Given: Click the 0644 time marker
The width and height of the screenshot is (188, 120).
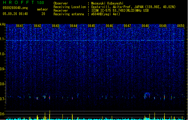Looking at the screenshot, I should click(74, 26).
